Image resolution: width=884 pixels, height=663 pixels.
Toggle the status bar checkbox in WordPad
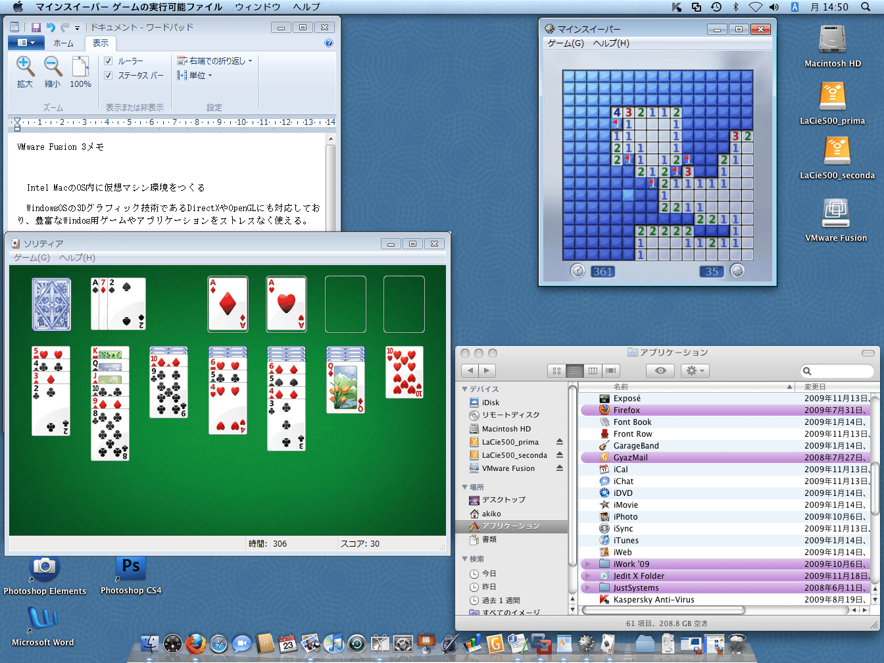(109, 76)
